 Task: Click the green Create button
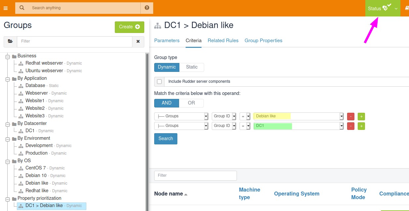129,27
